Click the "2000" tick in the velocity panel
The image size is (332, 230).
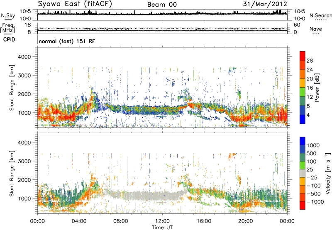tap(24, 180)
